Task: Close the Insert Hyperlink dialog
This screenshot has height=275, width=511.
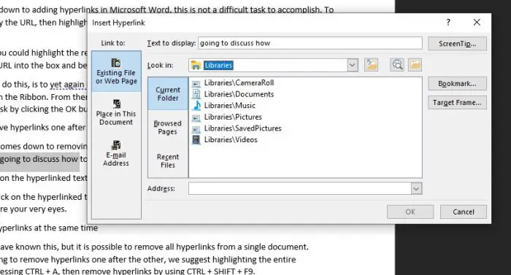Action: point(477,22)
